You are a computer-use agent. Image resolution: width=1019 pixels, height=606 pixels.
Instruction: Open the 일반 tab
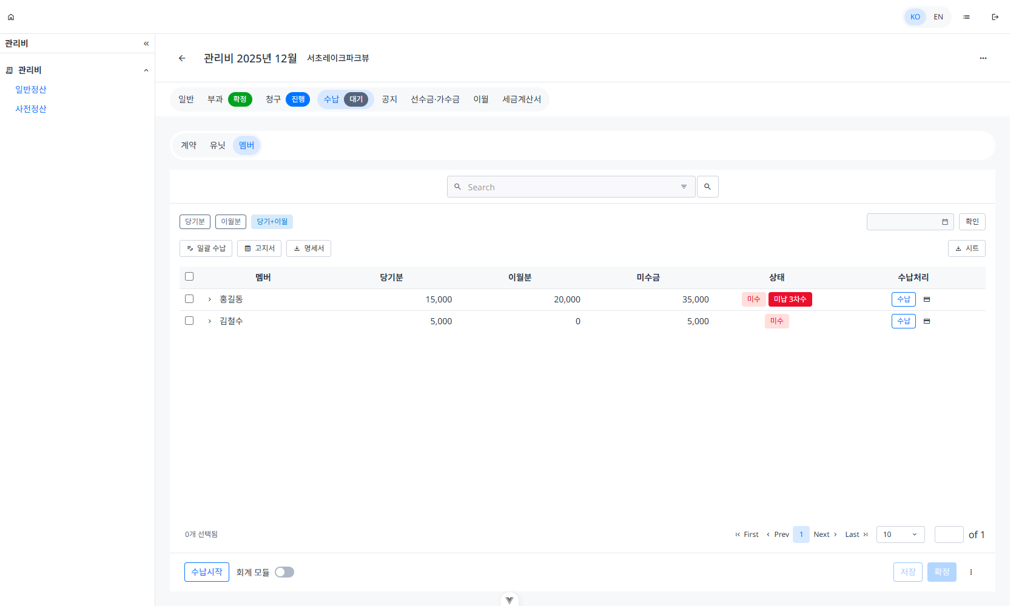(x=186, y=99)
